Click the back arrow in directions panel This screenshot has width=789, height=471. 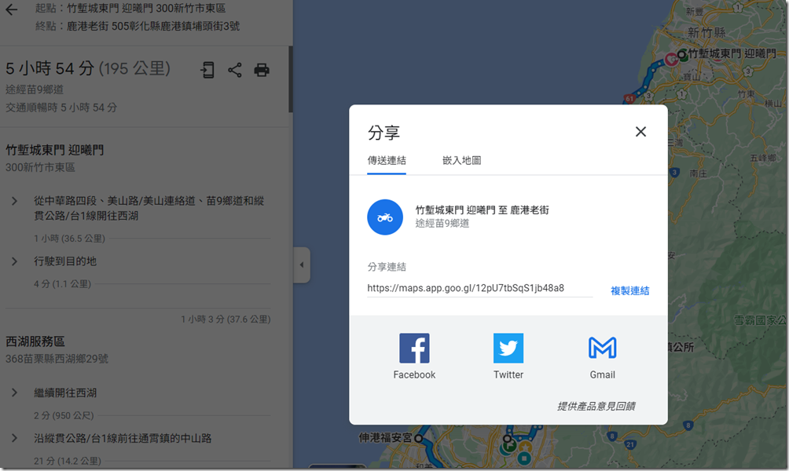(11, 10)
